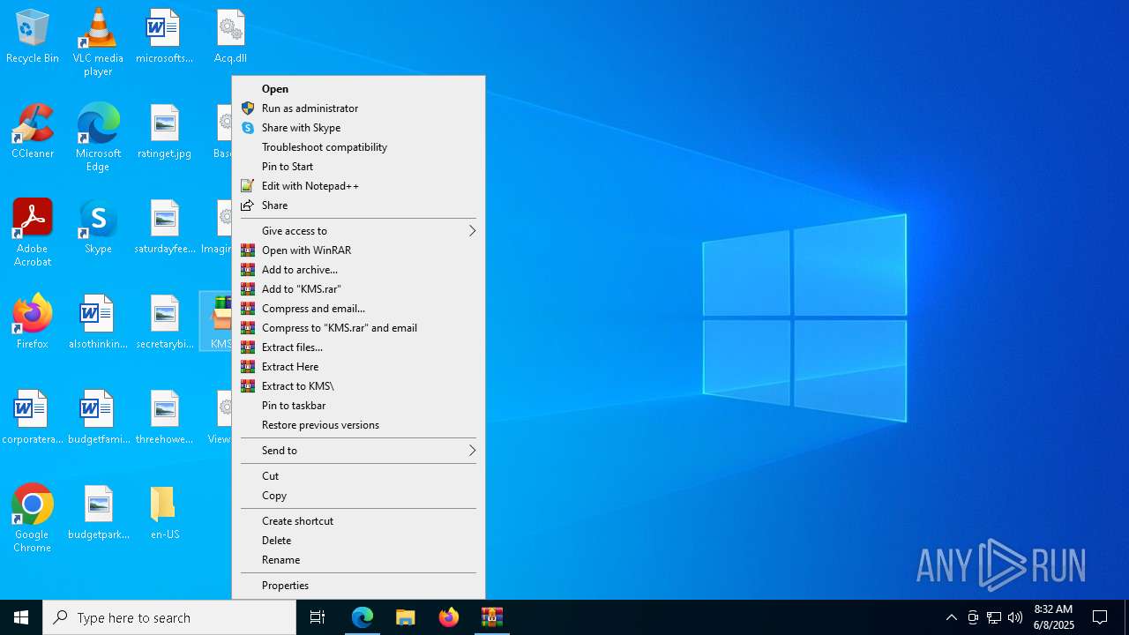Open Task View from the taskbar
This screenshot has height=635, width=1129.
(318, 617)
